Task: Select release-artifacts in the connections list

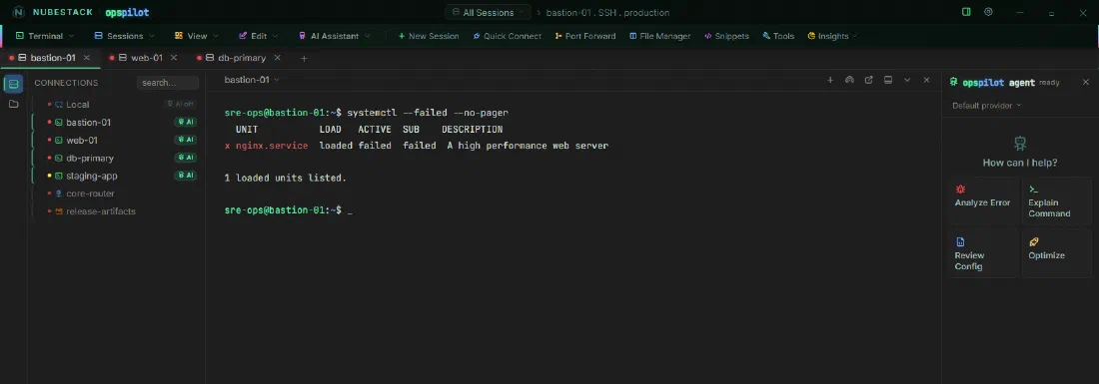Action: click(116, 211)
